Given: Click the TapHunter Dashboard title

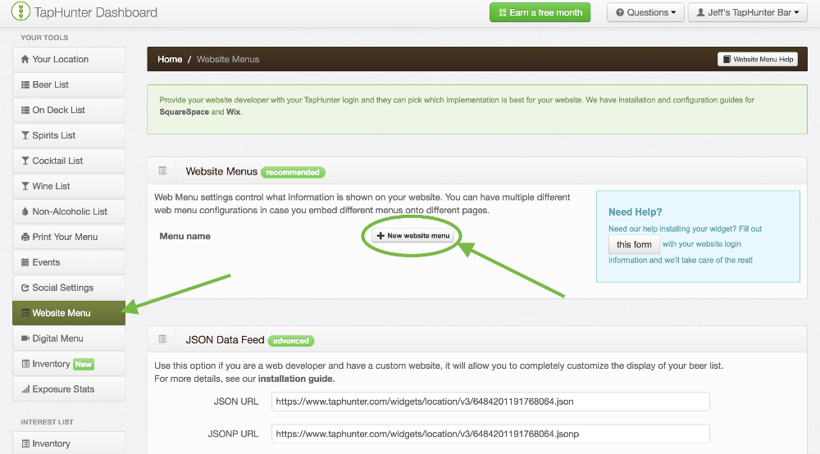Looking at the screenshot, I should click(96, 12).
